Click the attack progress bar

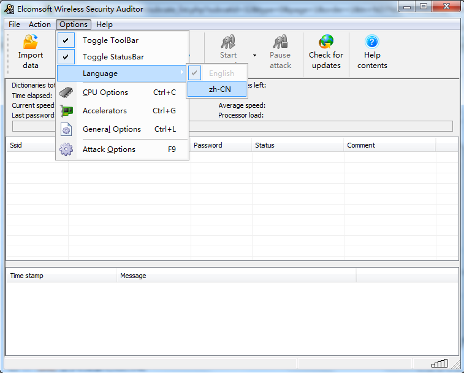(232, 126)
